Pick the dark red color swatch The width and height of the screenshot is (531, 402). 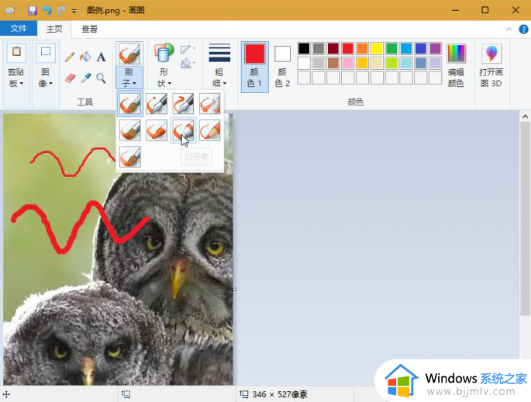click(x=333, y=48)
